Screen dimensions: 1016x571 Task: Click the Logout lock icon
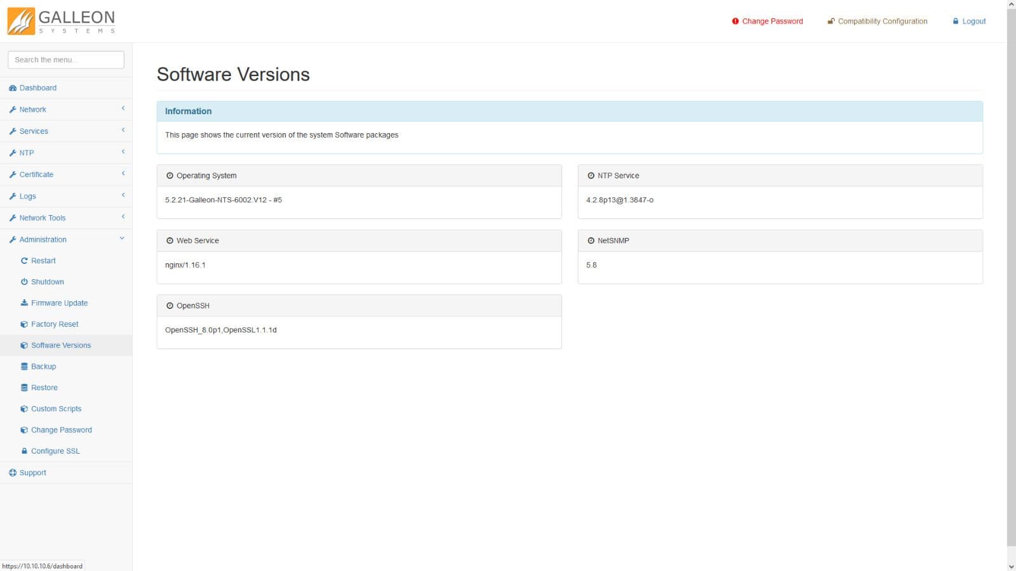pyautogui.click(x=955, y=22)
